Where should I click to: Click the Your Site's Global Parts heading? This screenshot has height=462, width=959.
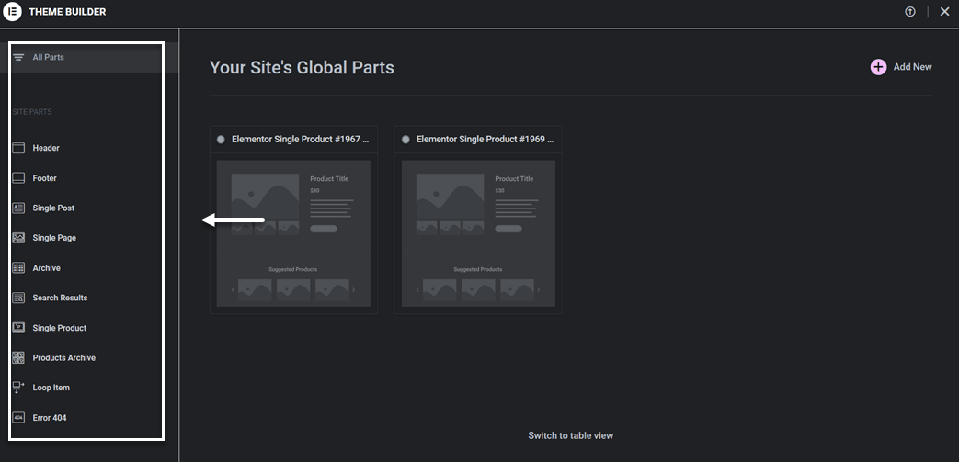(x=302, y=67)
